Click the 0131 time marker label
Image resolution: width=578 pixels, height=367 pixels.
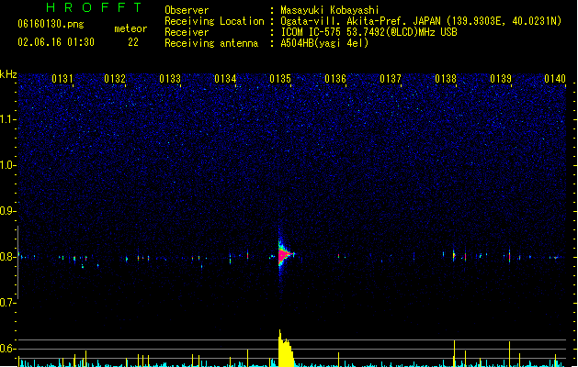click(62, 79)
